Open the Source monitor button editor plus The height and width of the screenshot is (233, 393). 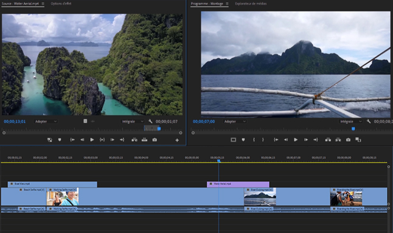point(177,141)
